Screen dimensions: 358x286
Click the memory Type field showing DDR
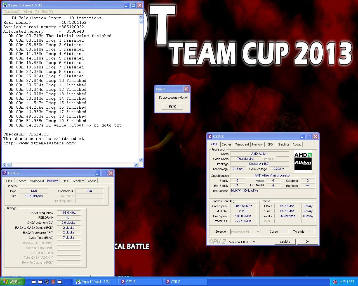pos(34,191)
